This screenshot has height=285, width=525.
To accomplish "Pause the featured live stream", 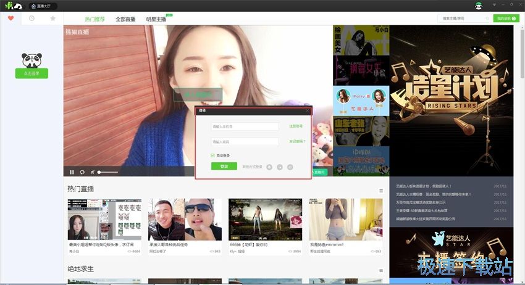I will (72, 172).
